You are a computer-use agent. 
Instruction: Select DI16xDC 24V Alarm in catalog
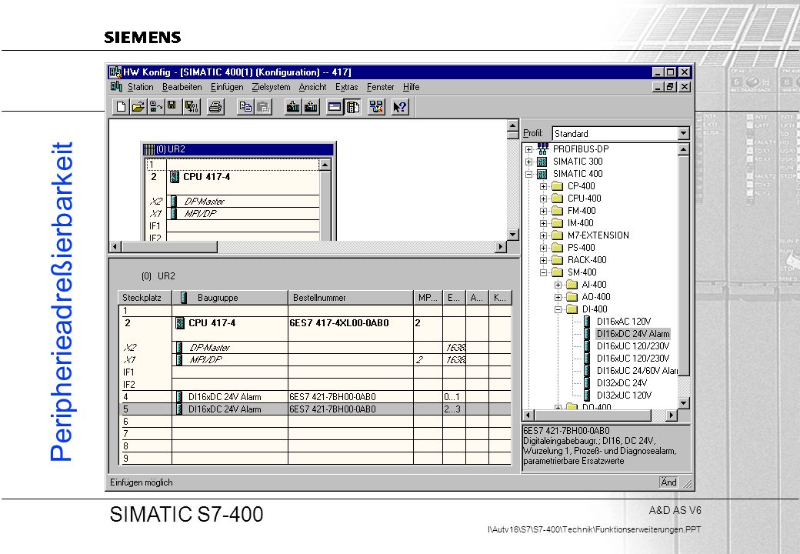point(632,334)
